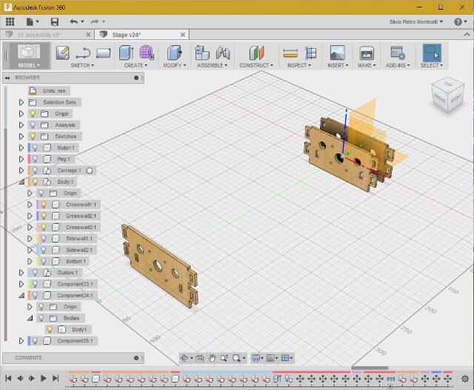Expand the Guides:1 tree node
Viewport: 474px width, 390px height.
click(x=21, y=273)
